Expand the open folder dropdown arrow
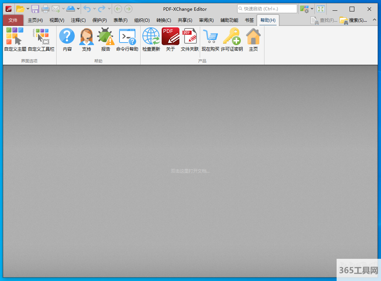381x281 pixels. click(28, 9)
